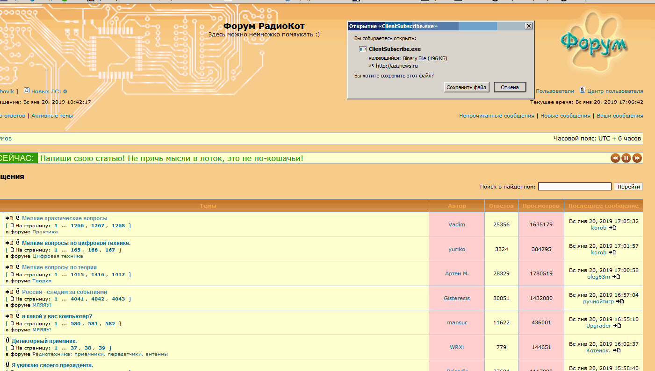Open Непрочитанные сообщения link
Viewport: 655px width, 371px height.
coord(497,116)
